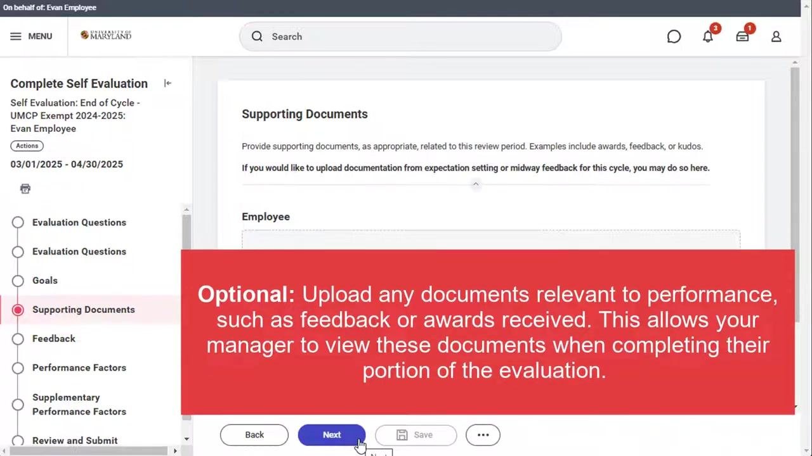Collapse the Complete Self Evaluation side panel
Screen dimensions: 812x456
pyautogui.click(x=167, y=83)
